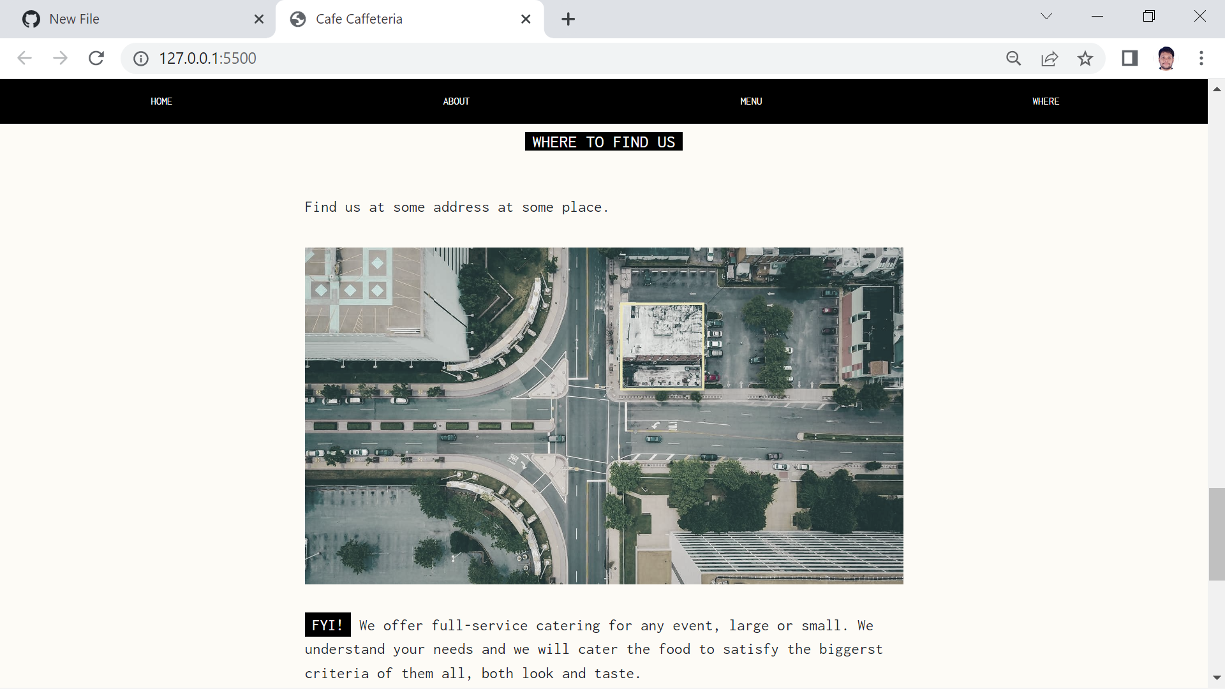Screen dimensions: 1225x689
Task: Open the Chrome three-dot menu
Action: click(1201, 59)
